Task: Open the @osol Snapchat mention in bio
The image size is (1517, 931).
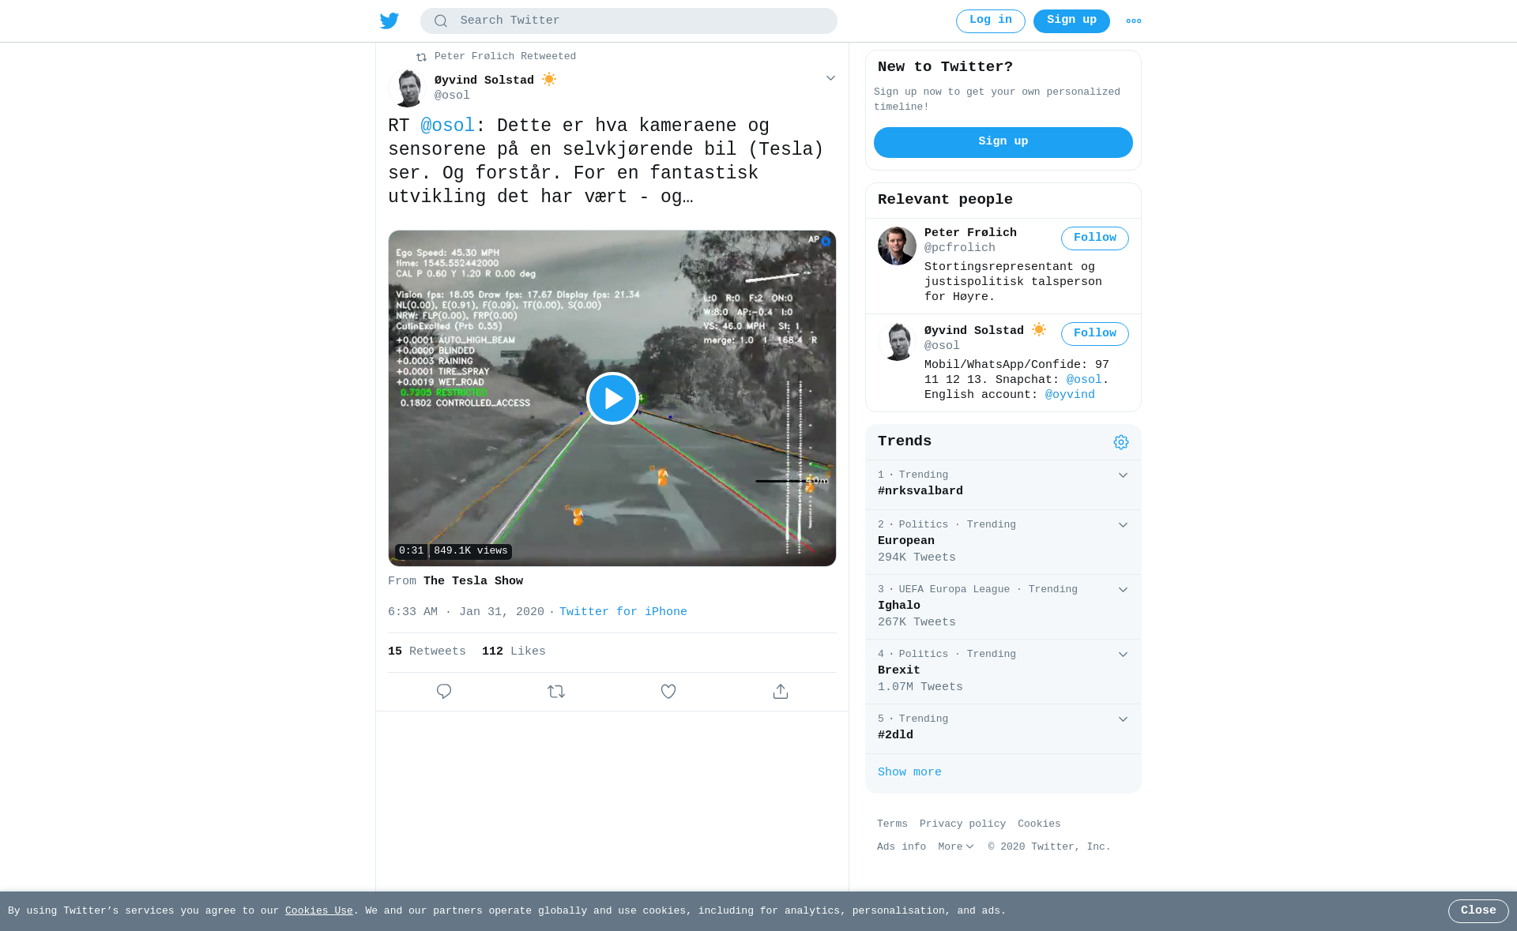Action: point(1084,380)
